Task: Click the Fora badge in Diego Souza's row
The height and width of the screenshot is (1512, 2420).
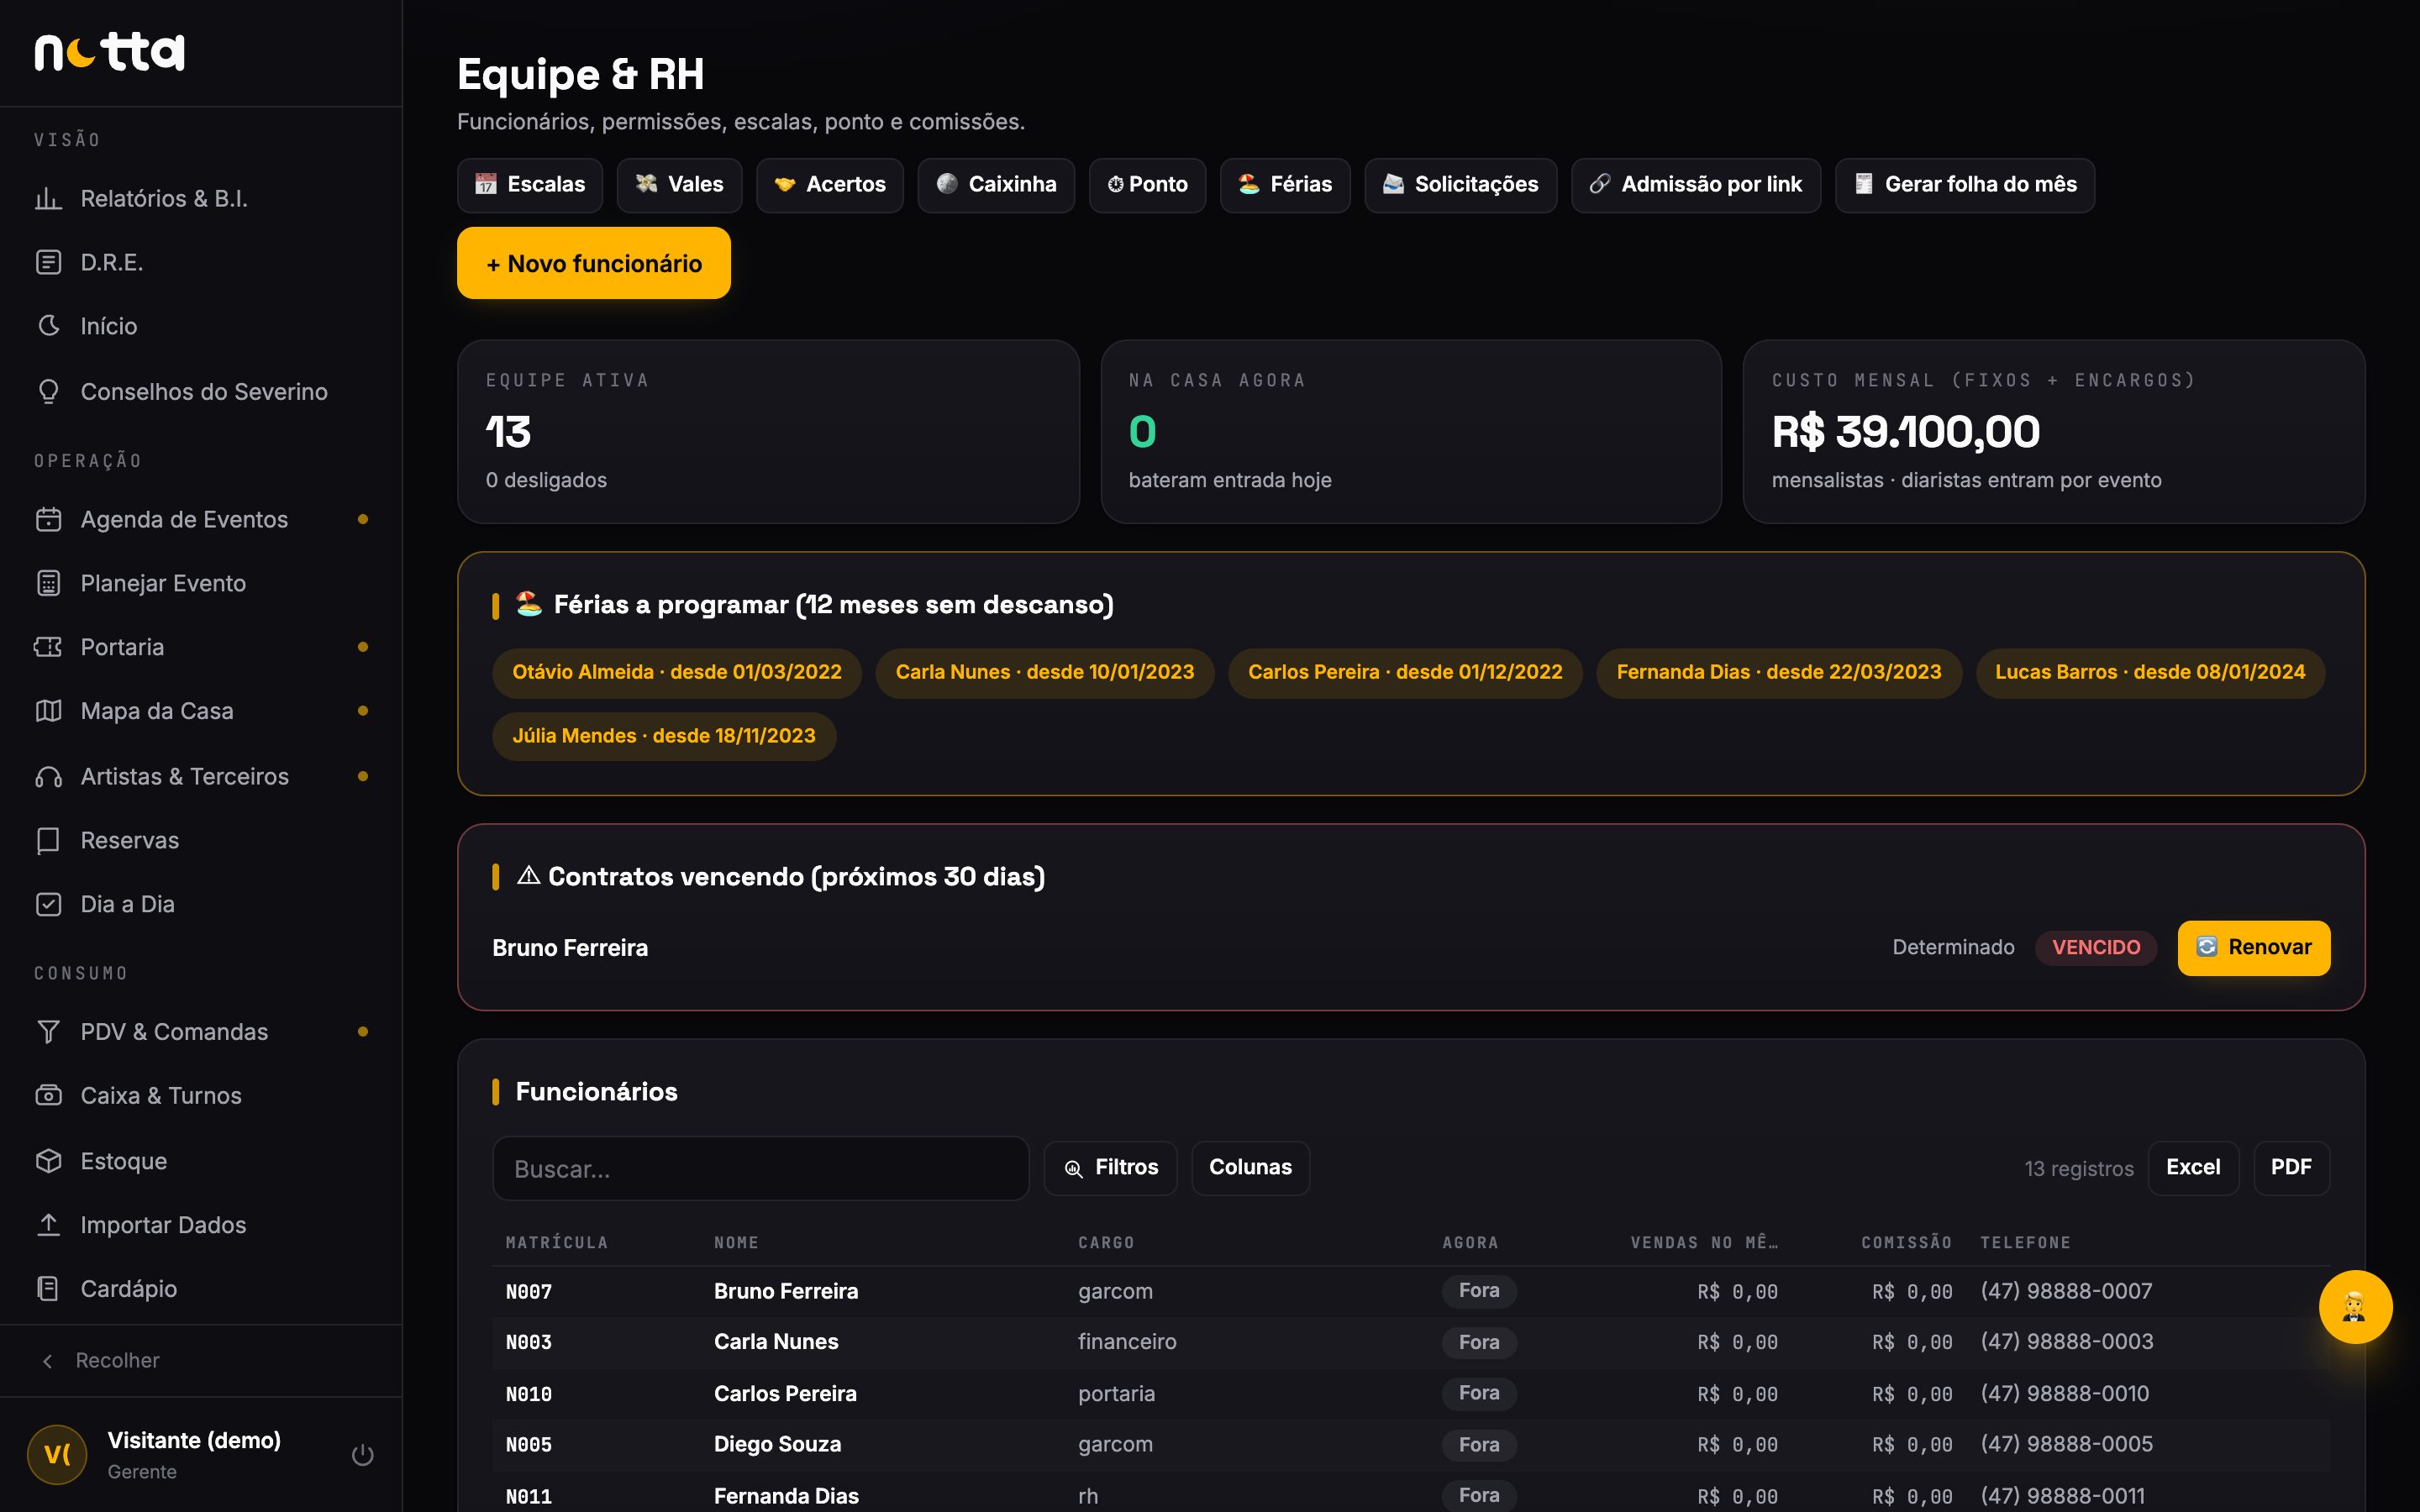Action: pos(1479,1444)
